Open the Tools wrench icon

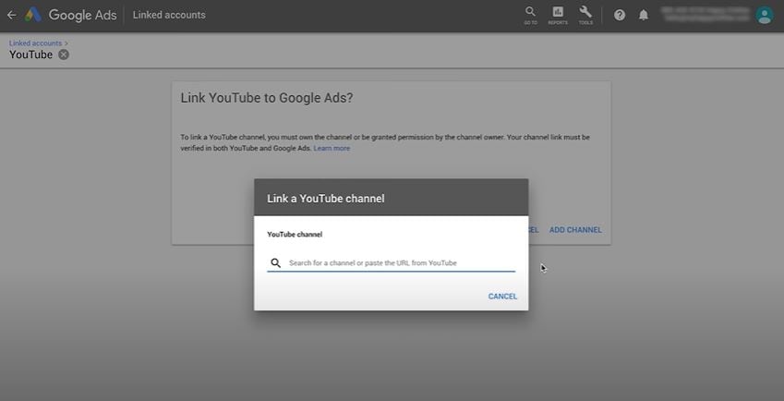tap(585, 15)
